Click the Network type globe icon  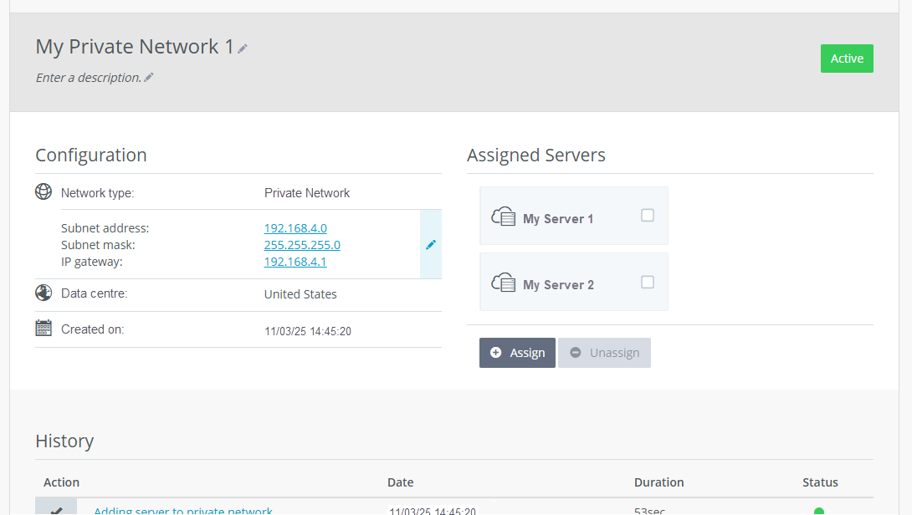44,191
